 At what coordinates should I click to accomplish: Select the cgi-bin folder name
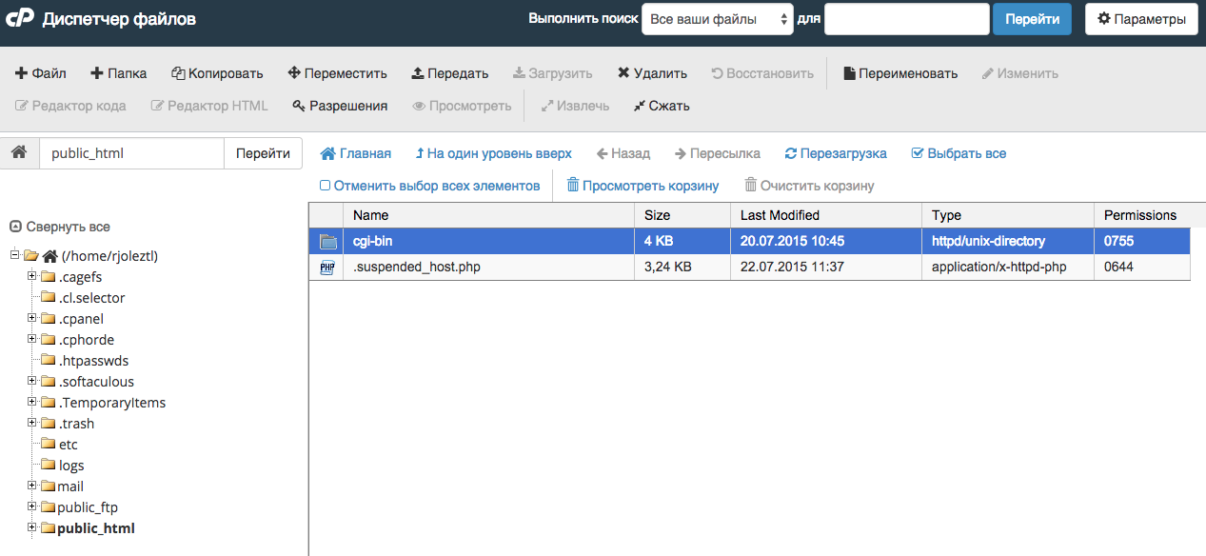[x=372, y=241]
